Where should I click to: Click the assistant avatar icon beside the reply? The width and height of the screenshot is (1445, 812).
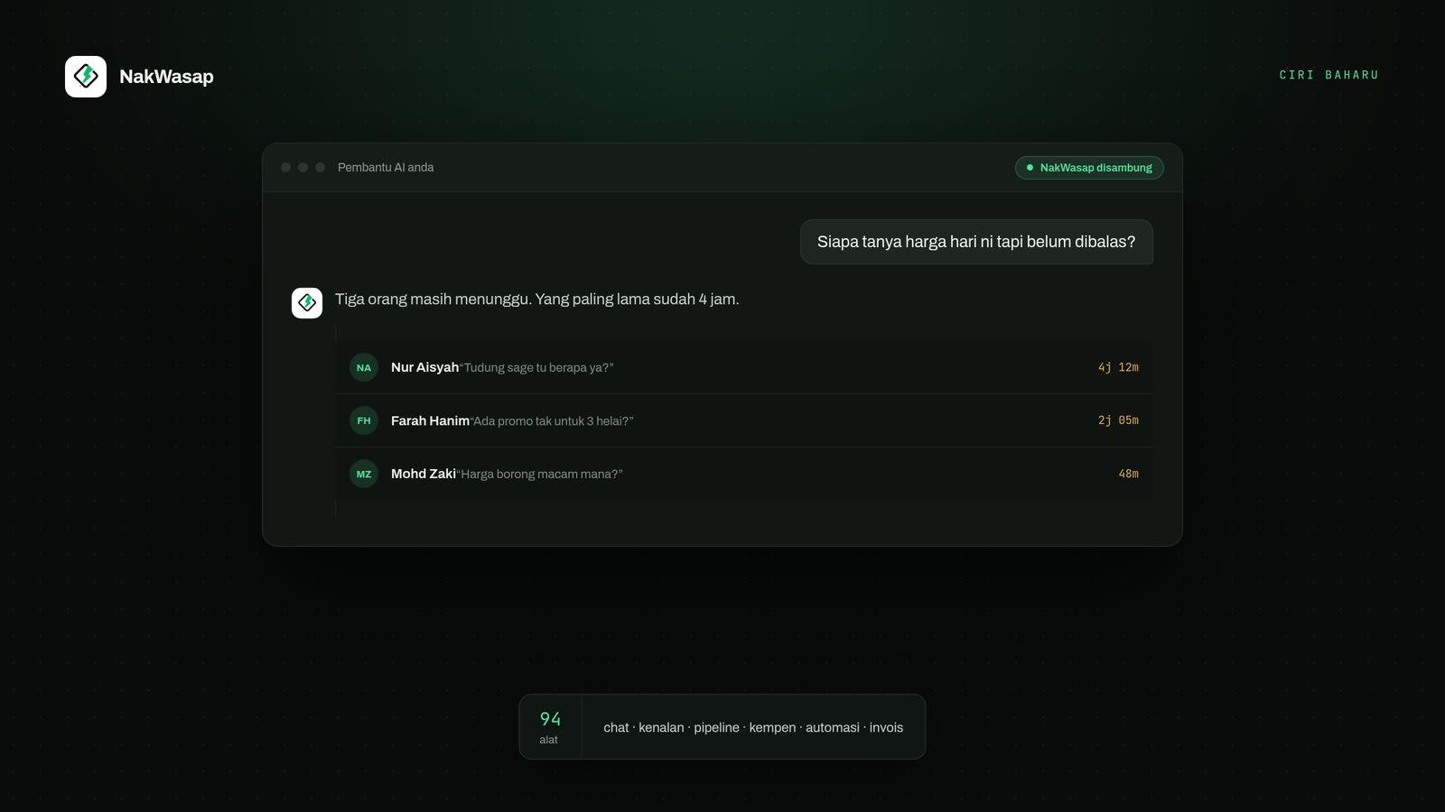[307, 303]
